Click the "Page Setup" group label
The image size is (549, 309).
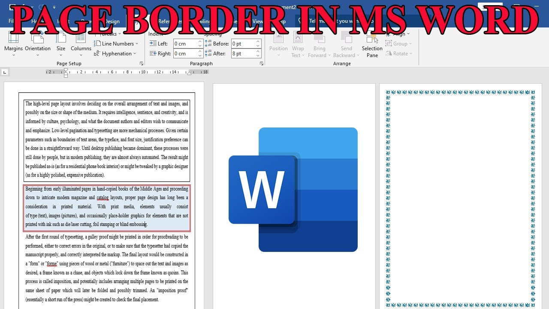pos(69,64)
